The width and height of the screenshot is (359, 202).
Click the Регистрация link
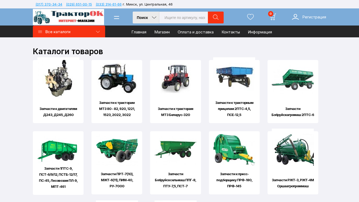click(x=314, y=17)
